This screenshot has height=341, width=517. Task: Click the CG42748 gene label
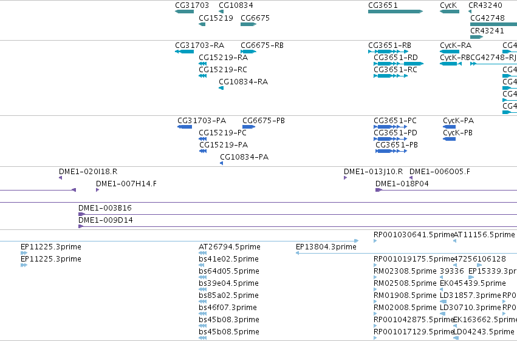[487, 18]
